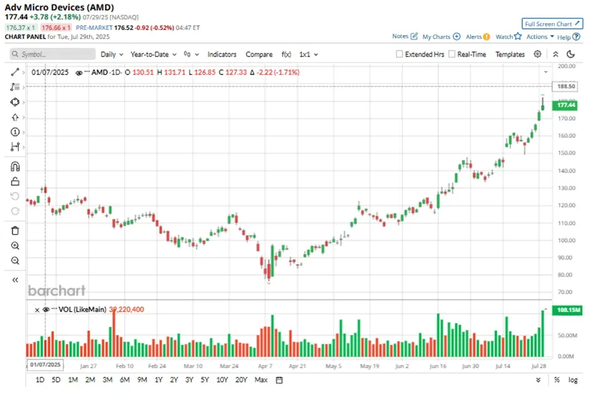Click the Indicators option

click(222, 54)
